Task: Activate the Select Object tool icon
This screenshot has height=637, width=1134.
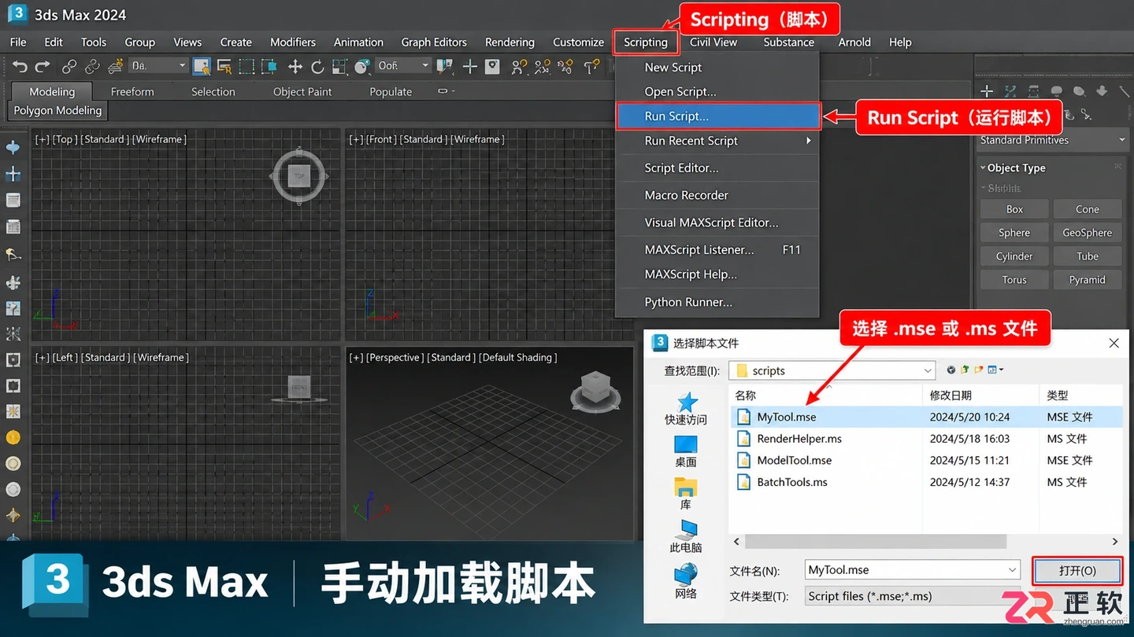Action: (202, 66)
